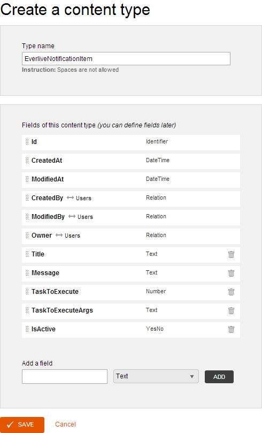The height and width of the screenshot is (433, 262).
Task: Grab the drag handle of Title row
Action: click(27, 254)
